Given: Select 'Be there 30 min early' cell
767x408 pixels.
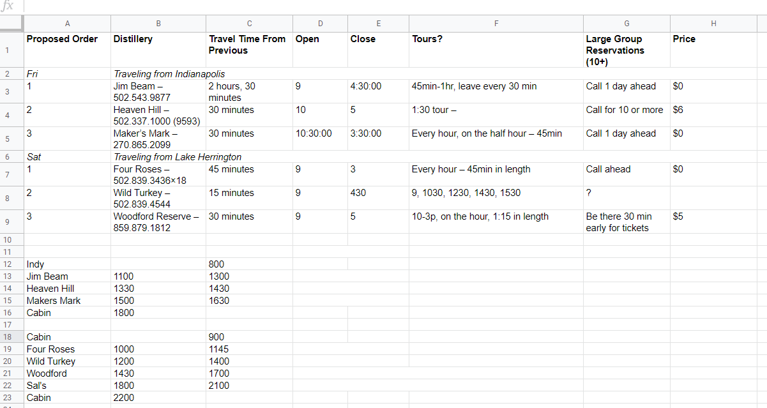Looking at the screenshot, I should click(x=627, y=222).
